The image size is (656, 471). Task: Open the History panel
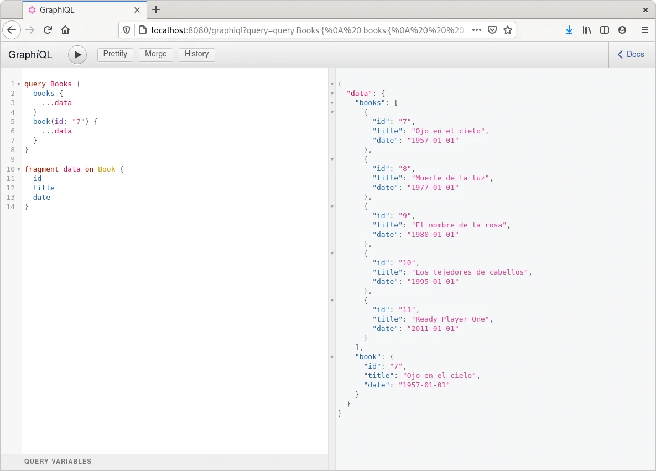196,54
